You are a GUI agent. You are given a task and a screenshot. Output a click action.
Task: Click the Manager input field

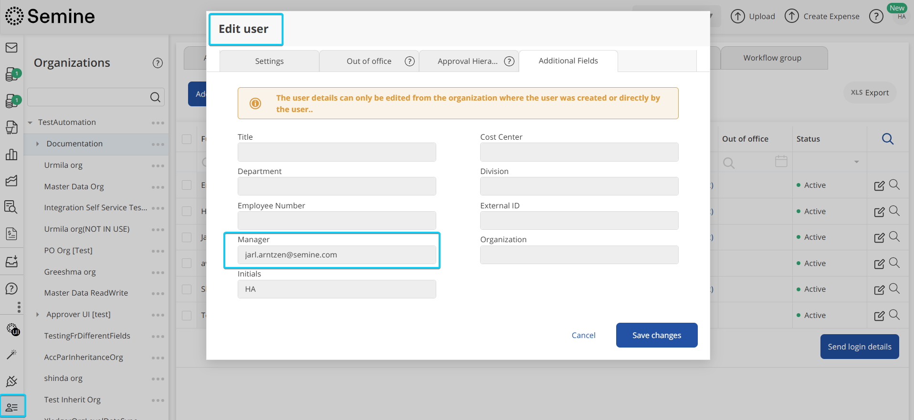coord(336,255)
